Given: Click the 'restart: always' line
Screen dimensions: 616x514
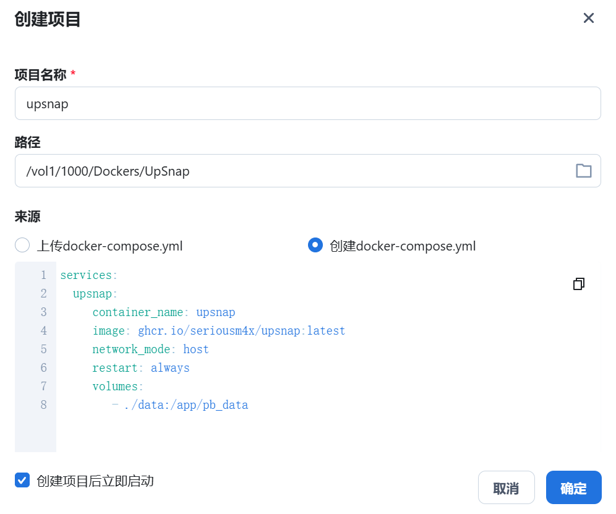Looking at the screenshot, I should [141, 368].
